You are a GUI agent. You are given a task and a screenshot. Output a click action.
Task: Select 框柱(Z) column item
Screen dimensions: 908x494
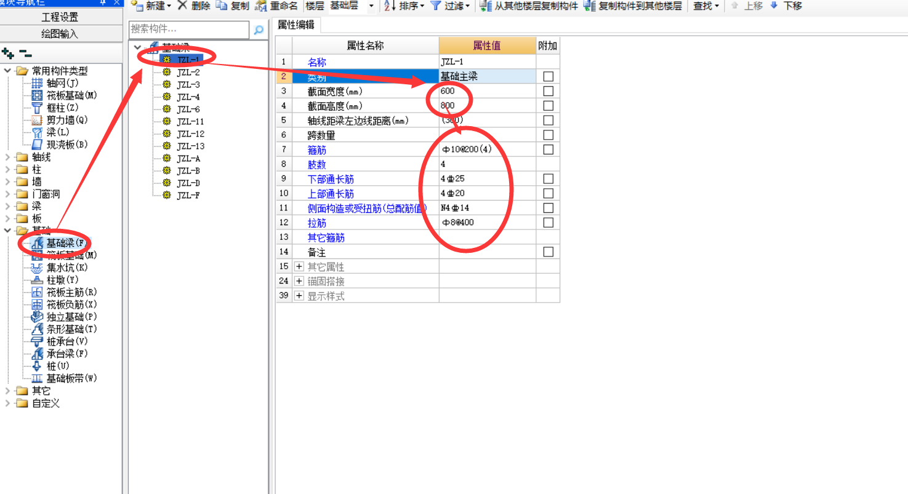(x=64, y=108)
